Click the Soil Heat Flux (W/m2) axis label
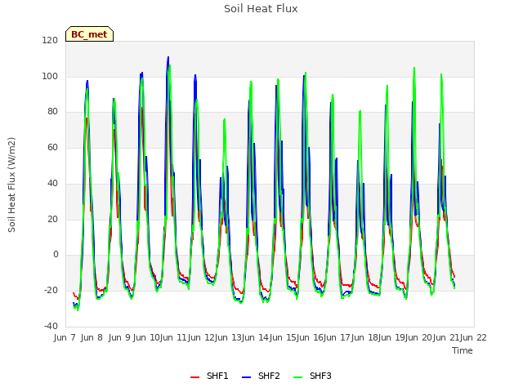Viewport: 523px width, 392px height. click(x=11, y=185)
